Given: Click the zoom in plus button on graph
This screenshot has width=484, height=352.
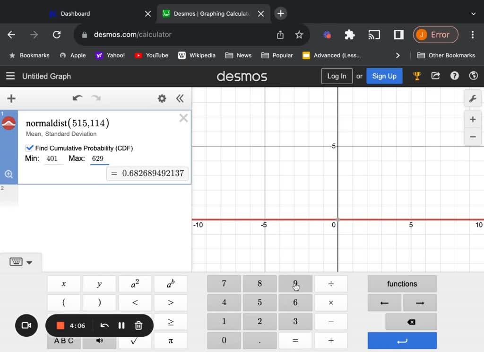Looking at the screenshot, I should (473, 119).
